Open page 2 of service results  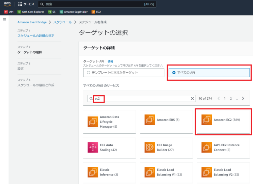point(231,98)
